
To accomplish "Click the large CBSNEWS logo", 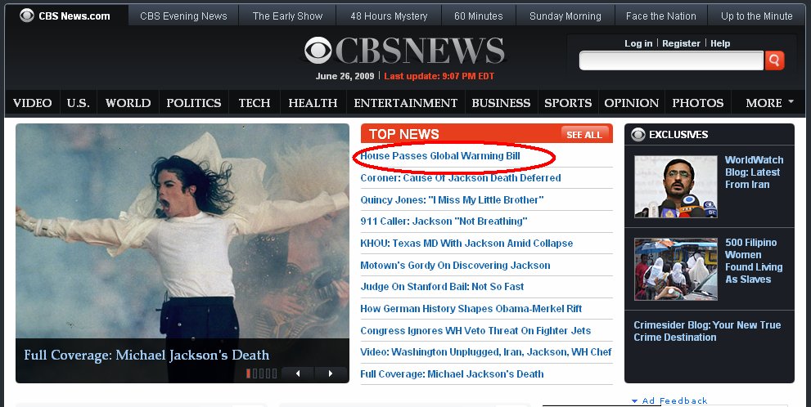I will click(404, 51).
